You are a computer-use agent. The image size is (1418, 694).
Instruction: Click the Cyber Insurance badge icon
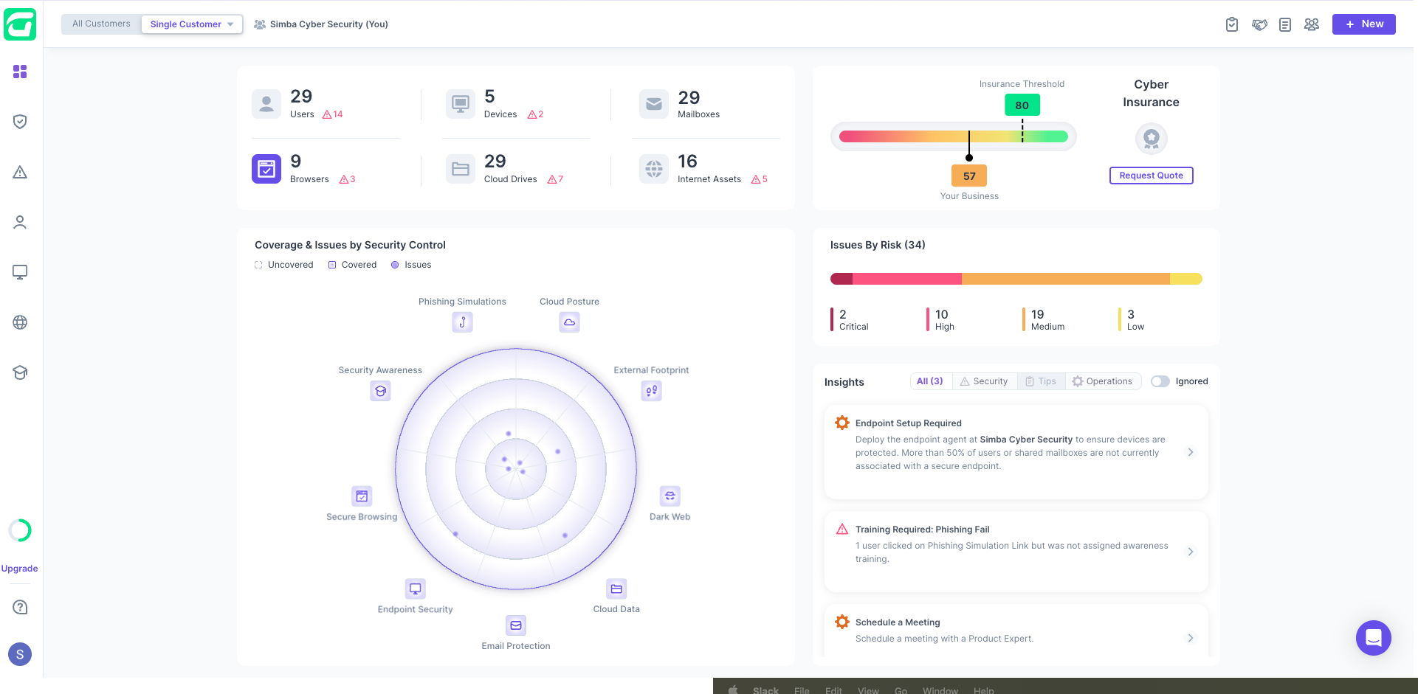pyautogui.click(x=1151, y=138)
